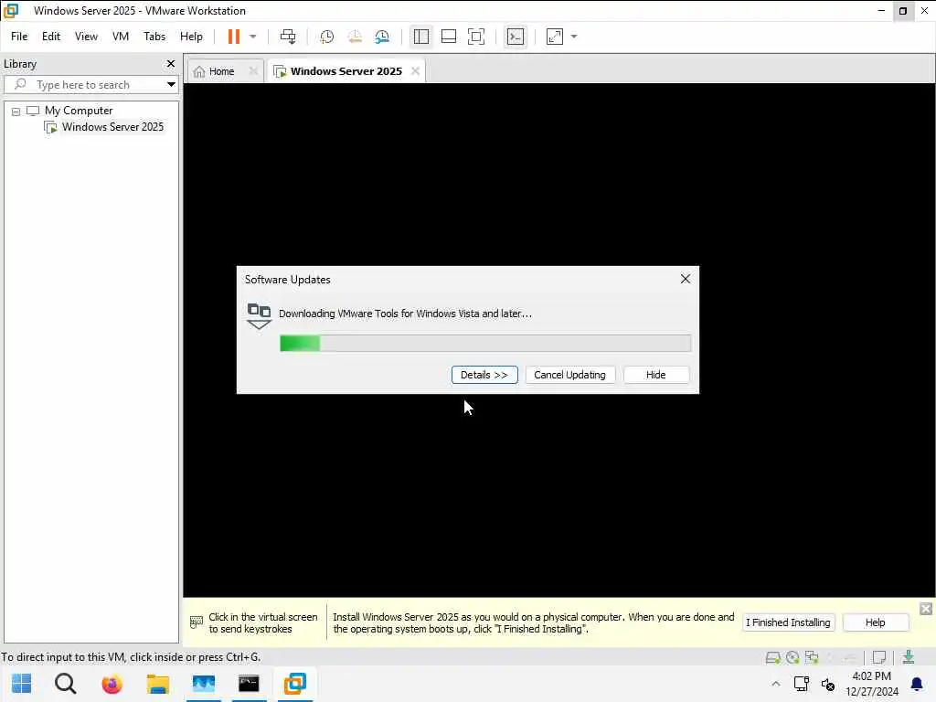Select My Computer in the library tree

tap(79, 111)
